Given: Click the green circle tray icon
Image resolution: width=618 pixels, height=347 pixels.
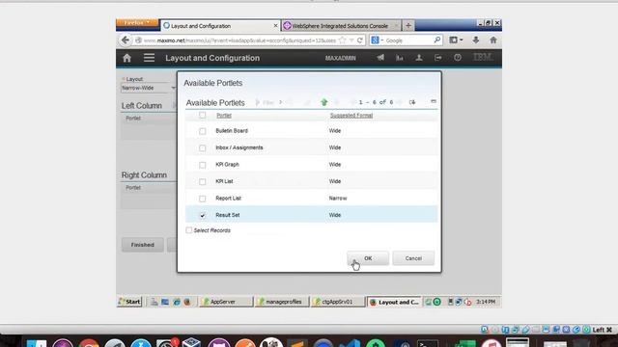Looking at the screenshot, I should (437, 302).
